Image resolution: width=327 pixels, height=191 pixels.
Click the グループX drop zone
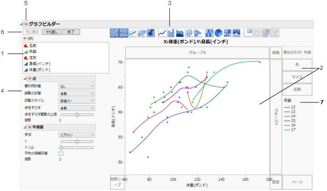click(x=197, y=52)
